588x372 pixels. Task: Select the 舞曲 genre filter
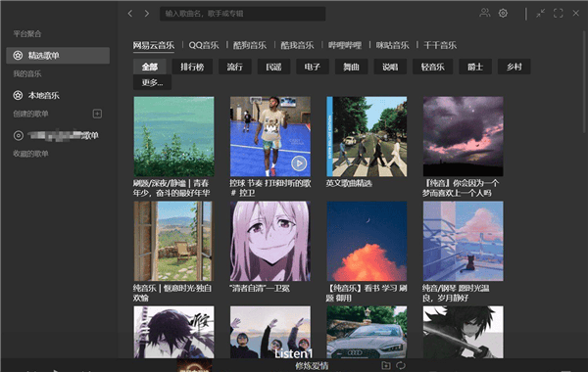352,67
